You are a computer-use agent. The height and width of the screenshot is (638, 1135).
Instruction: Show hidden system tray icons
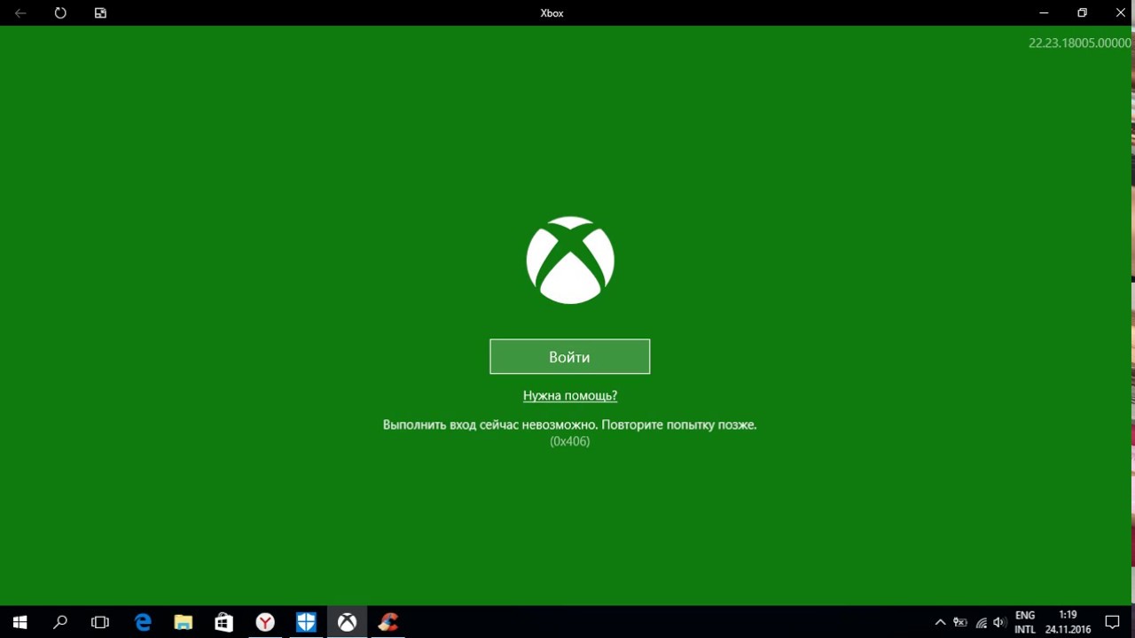(x=940, y=622)
